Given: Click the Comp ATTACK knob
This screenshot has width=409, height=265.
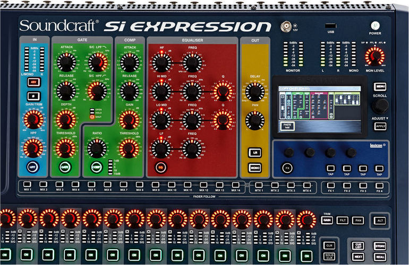Looking at the screenshot, I should click(130, 63).
